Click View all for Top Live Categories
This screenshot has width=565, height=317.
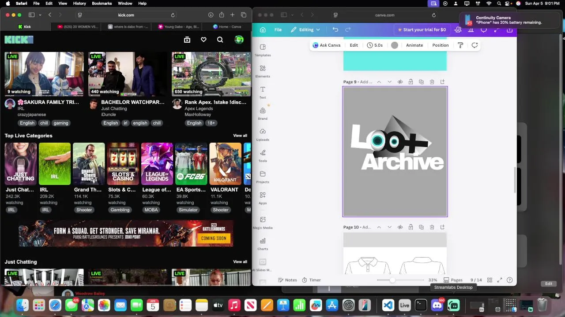[240, 136]
